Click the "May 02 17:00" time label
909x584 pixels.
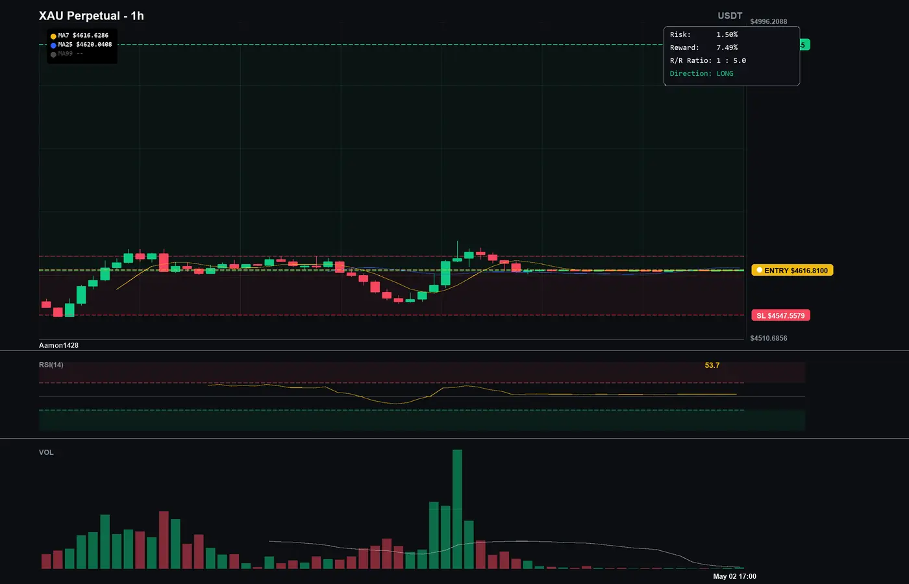(734, 576)
